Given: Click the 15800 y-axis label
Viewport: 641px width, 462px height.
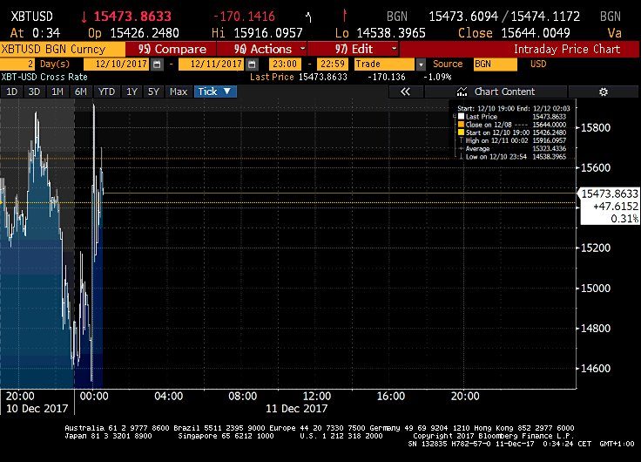Looking at the screenshot, I should tap(595, 127).
